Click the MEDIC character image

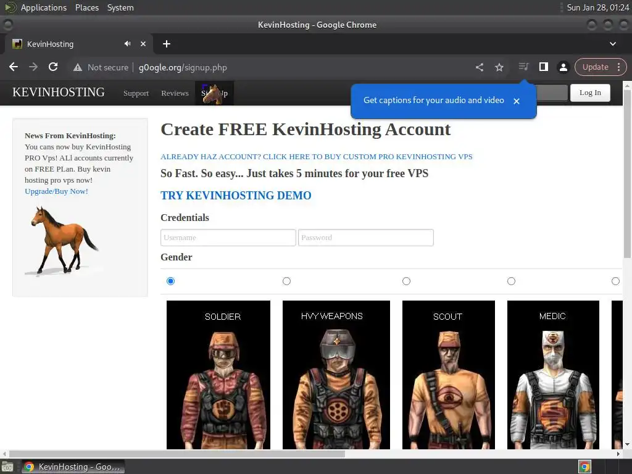point(553,375)
